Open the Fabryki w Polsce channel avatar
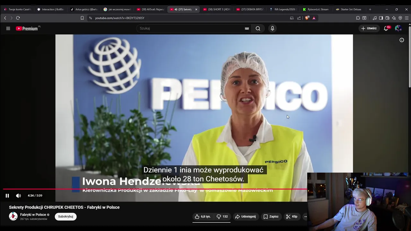411x231 pixels. [13, 217]
